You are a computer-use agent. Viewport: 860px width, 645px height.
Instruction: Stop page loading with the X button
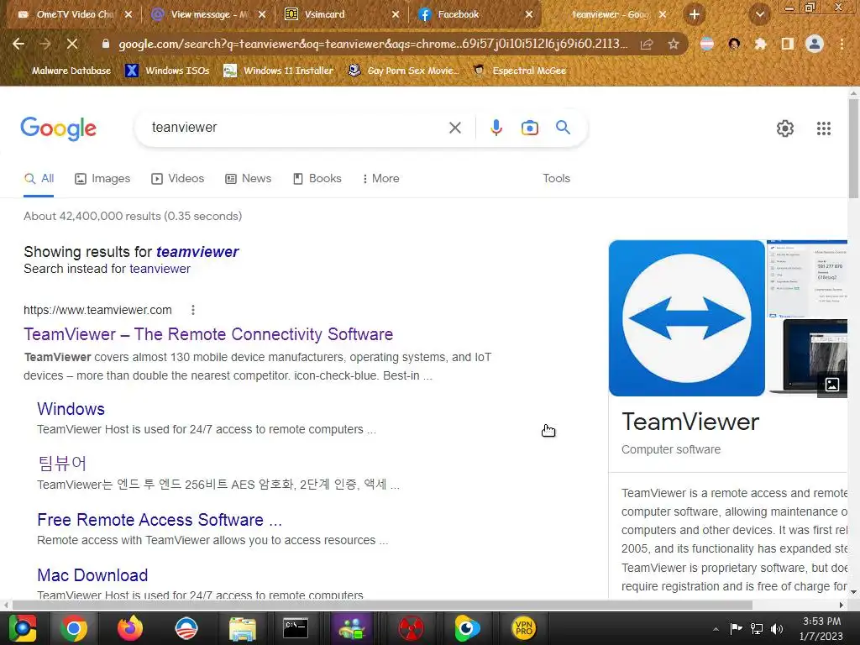click(72, 44)
